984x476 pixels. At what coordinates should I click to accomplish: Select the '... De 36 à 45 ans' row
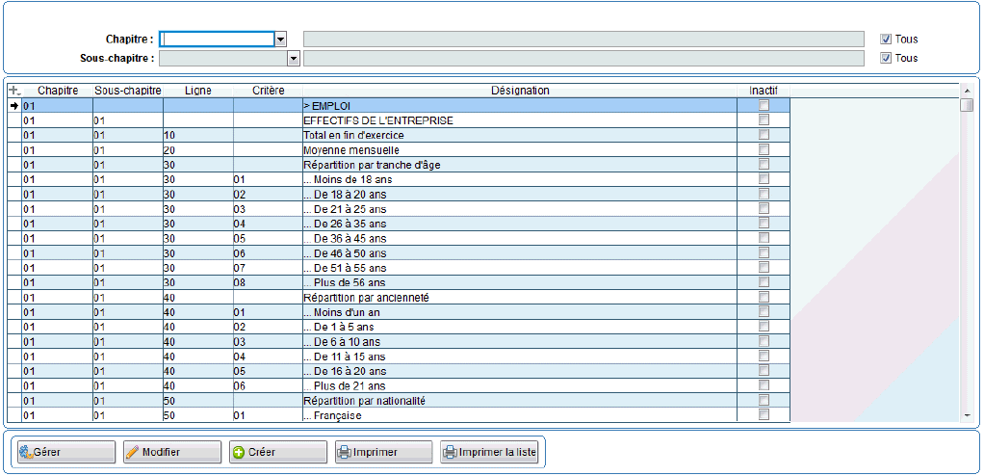pos(399,238)
